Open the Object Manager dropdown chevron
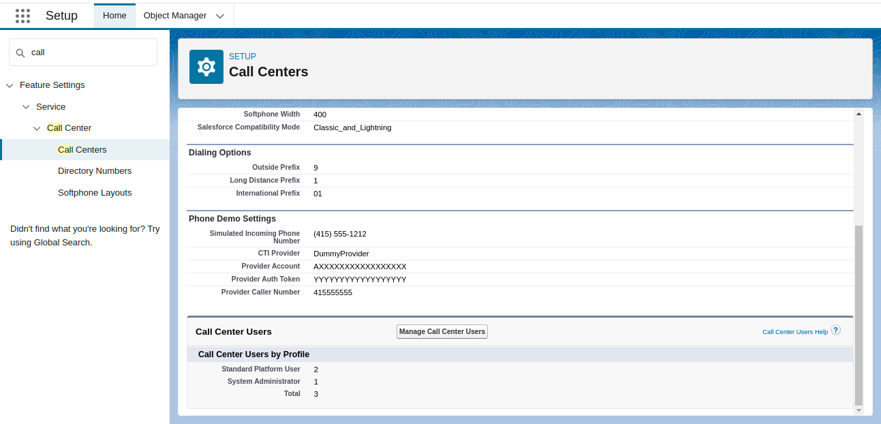The height and width of the screenshot is (424, 881). coord(219,15)
